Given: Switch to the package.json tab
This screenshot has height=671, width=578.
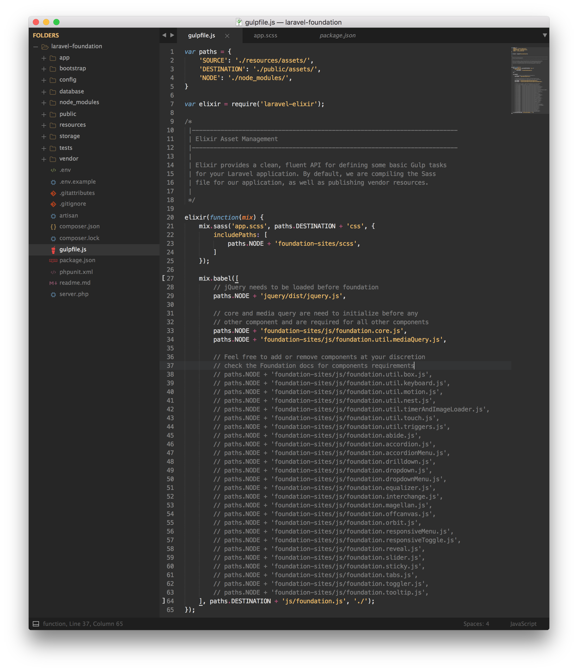Looking at the screenshot, I should [x=337, y=36].
